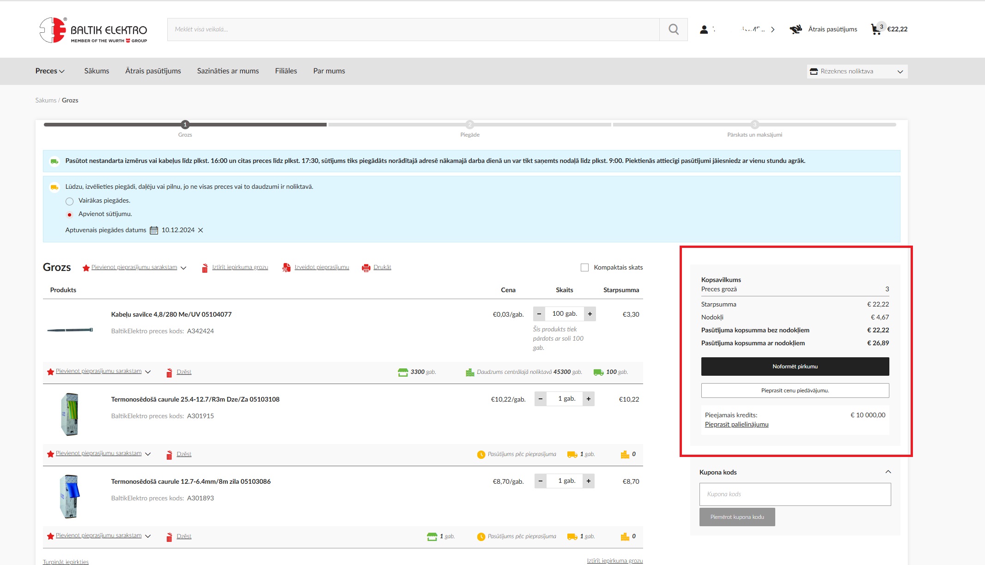
Task: Open the shopping cart icon in header
Action: pyautogui.click(x=876, y=30)
